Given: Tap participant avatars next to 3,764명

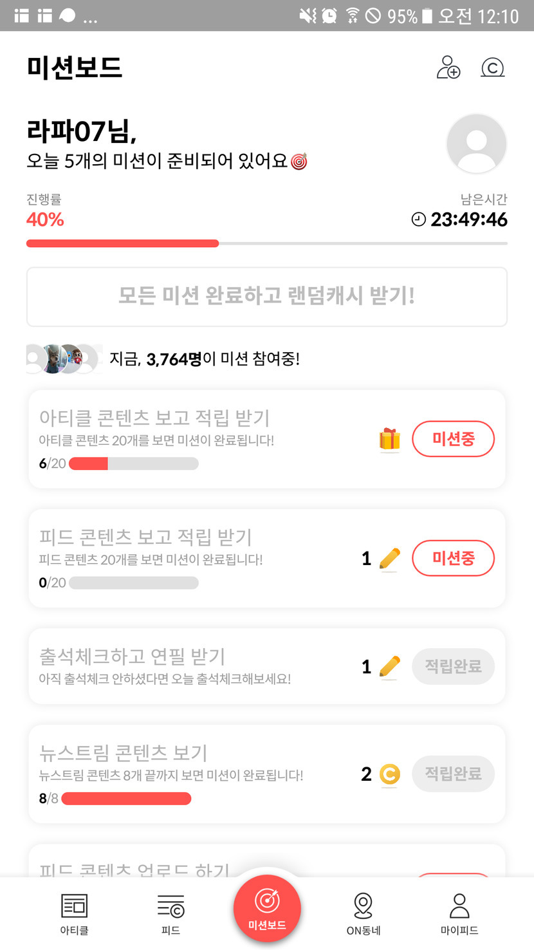Looking at the screenshot, I should (x=63, y=359).
